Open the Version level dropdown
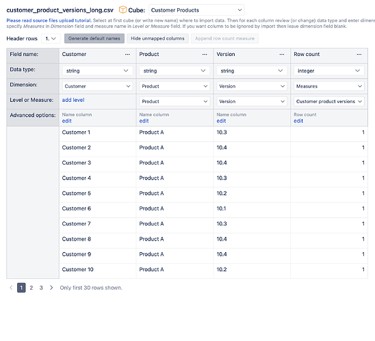This screenshot has width=375, height=341. tap(252, 102)
